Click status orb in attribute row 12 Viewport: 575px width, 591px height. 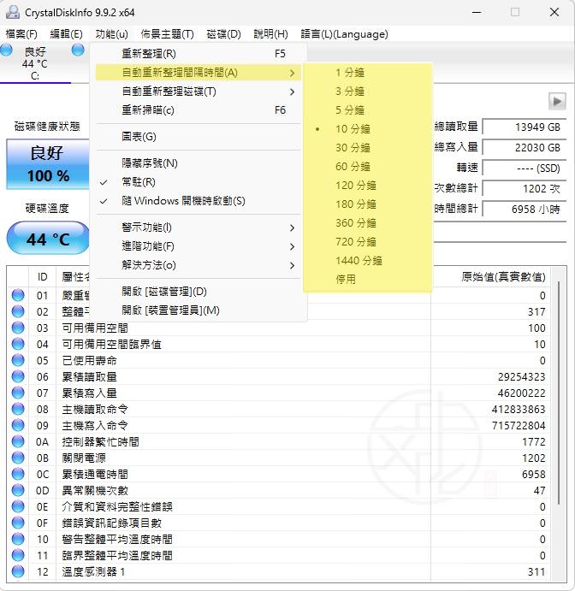(18, 571)
